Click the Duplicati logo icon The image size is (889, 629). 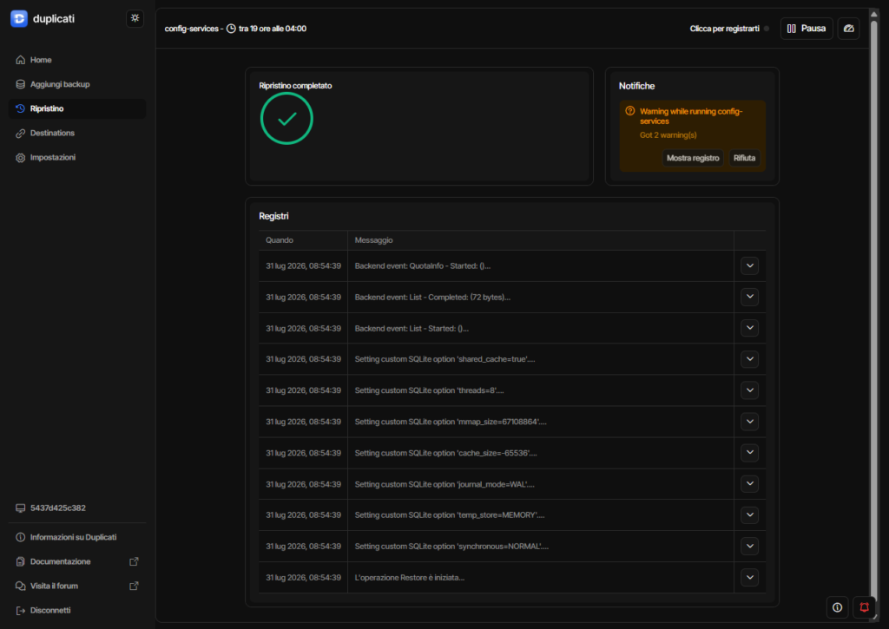(x=19, y=19)
